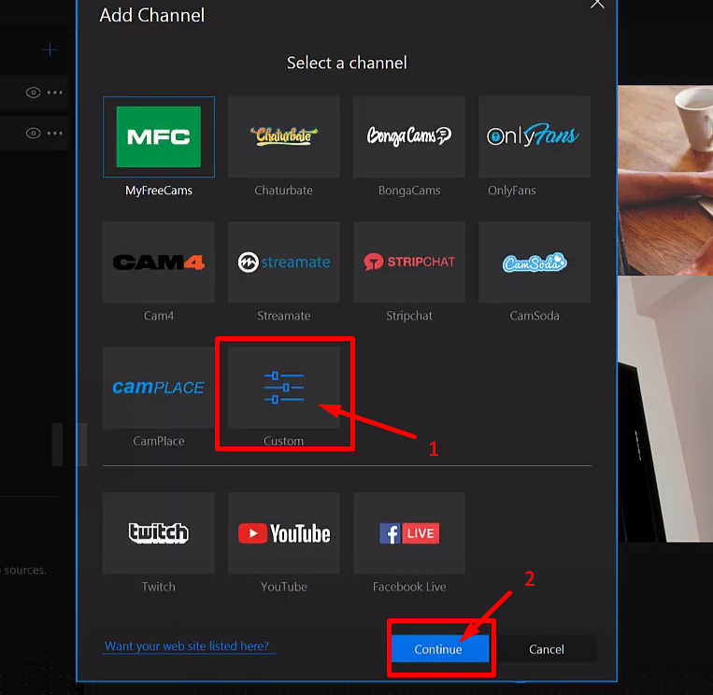Choose the Chaturbate channel logo
The image size is (713, 695).
[x=284, y=136]
